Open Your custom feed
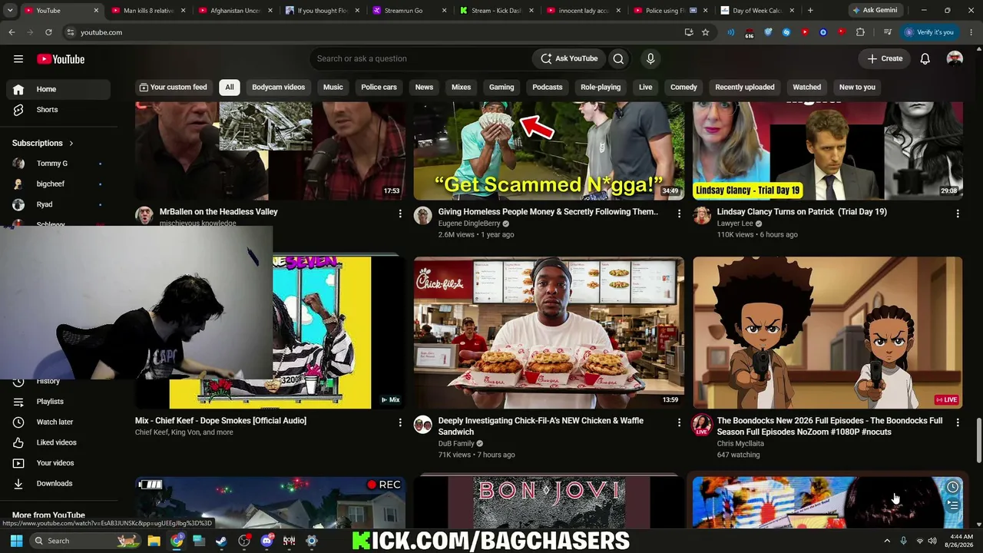The height and width of the screenshot is (553, 983). [173, 87]
